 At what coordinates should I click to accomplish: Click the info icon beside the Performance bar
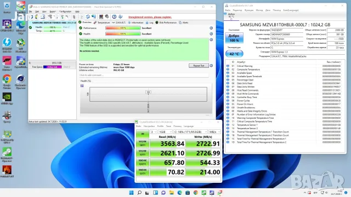pos(211,28)
